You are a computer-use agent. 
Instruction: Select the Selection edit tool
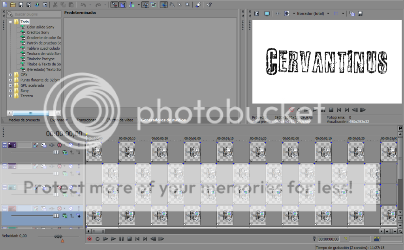click(180, 5)
